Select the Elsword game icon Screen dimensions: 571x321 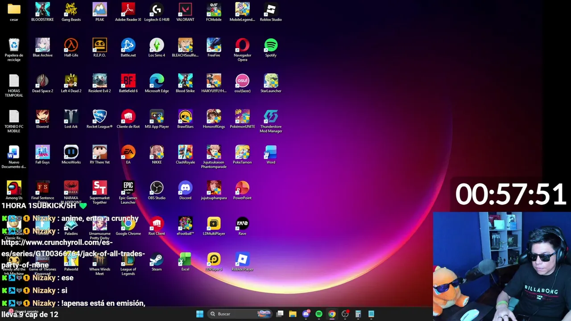[42, 119]
